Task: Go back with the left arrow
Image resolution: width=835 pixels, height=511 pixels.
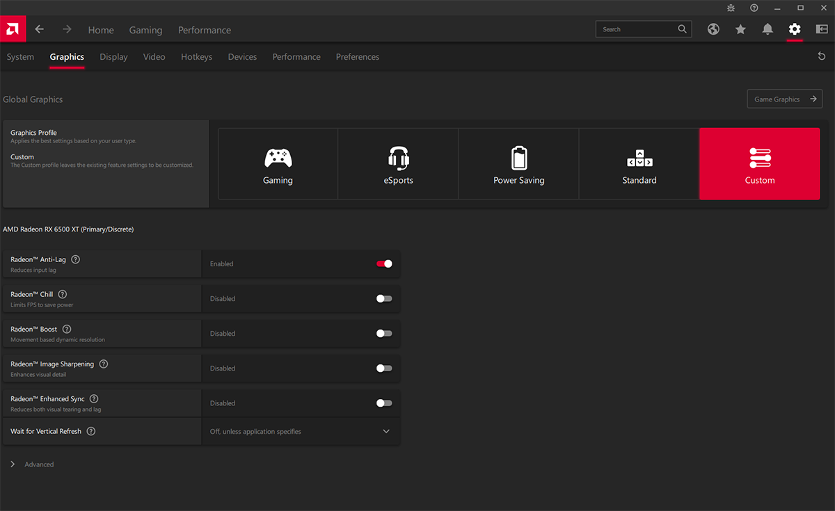Action: click(x=40, y=29)
